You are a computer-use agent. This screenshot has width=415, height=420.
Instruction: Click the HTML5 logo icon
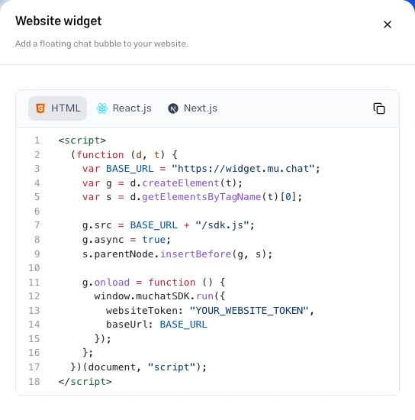point(40,108)
